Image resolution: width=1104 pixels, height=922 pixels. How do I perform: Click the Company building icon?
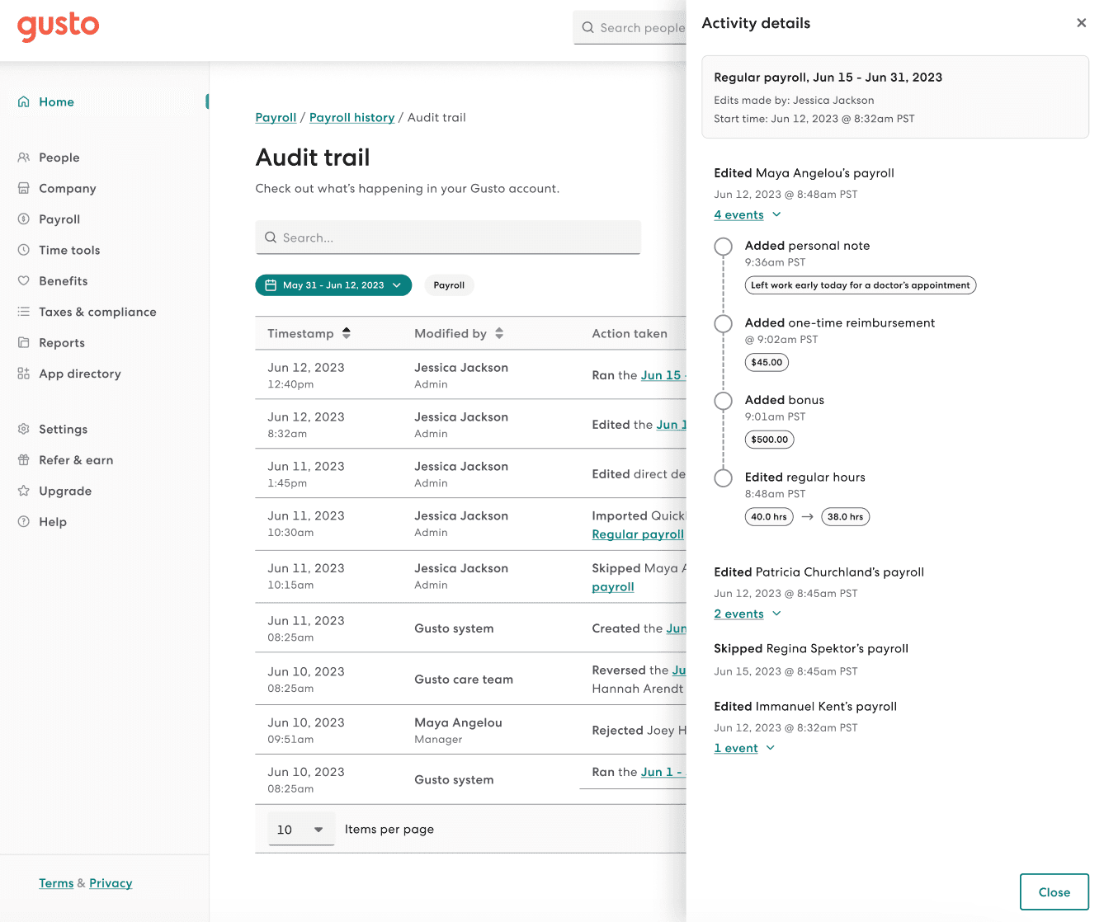click(23, 188)
